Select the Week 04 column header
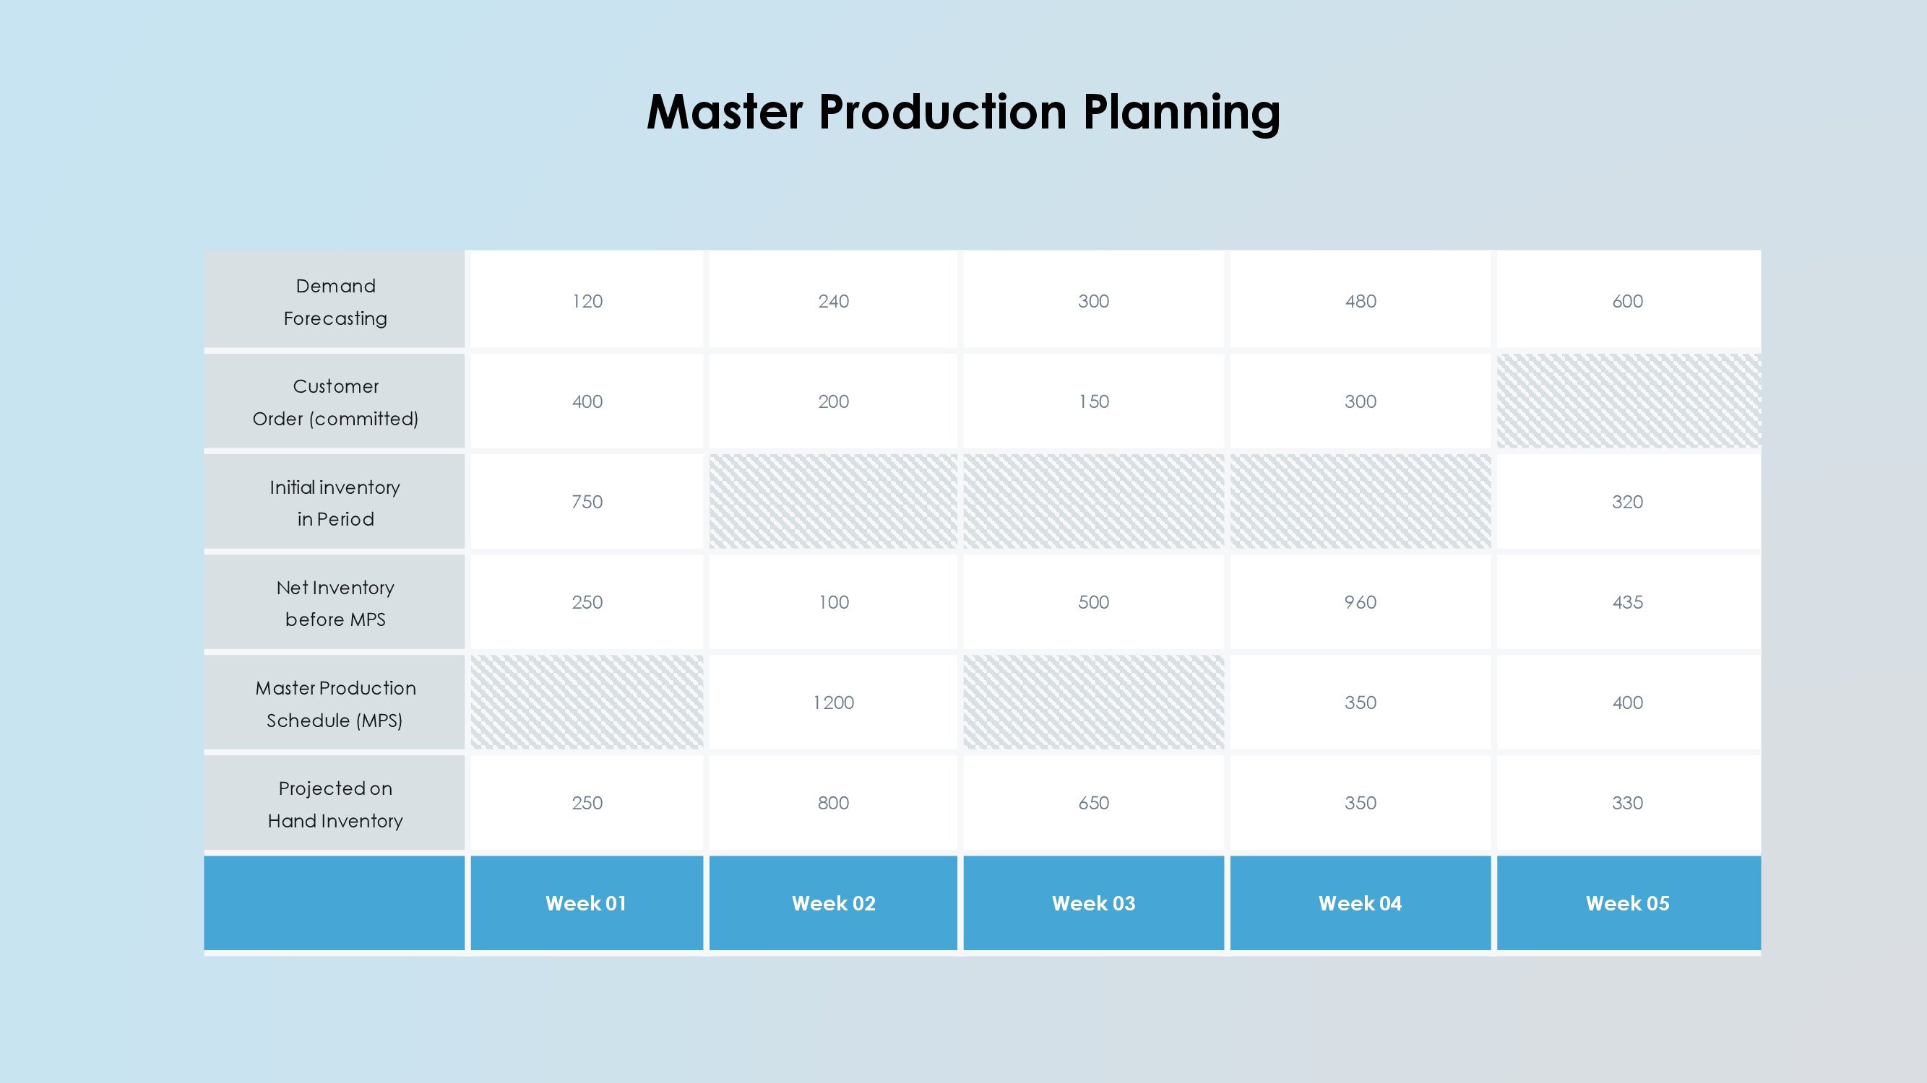Viewport: 1927px width, 1083px height. pyautogui.click(x=1360, y=903)
